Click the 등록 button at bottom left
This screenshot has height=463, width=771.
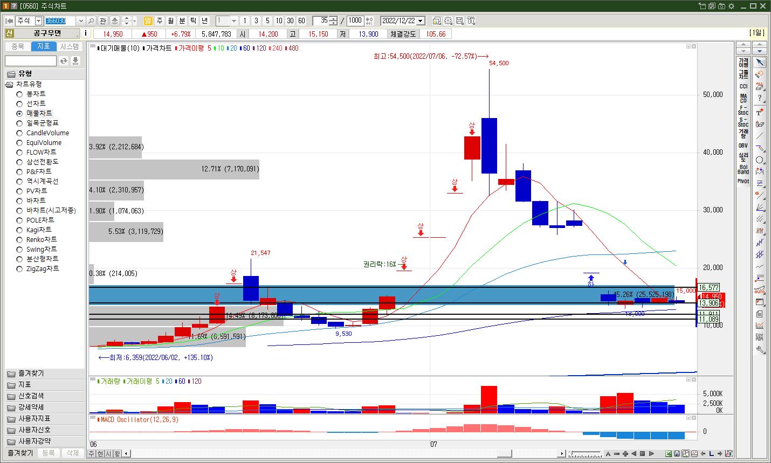(x=49, y=453)
